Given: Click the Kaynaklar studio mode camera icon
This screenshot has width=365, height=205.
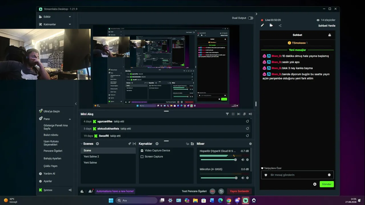Looking at the screenshot, I should pos(188,144).
